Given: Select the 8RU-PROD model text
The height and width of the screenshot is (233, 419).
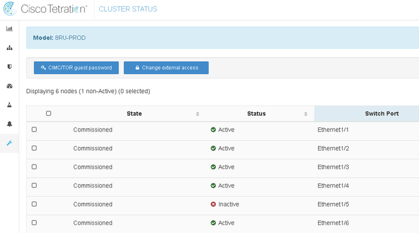Looking at the screenshot, I should click(70, 38).
